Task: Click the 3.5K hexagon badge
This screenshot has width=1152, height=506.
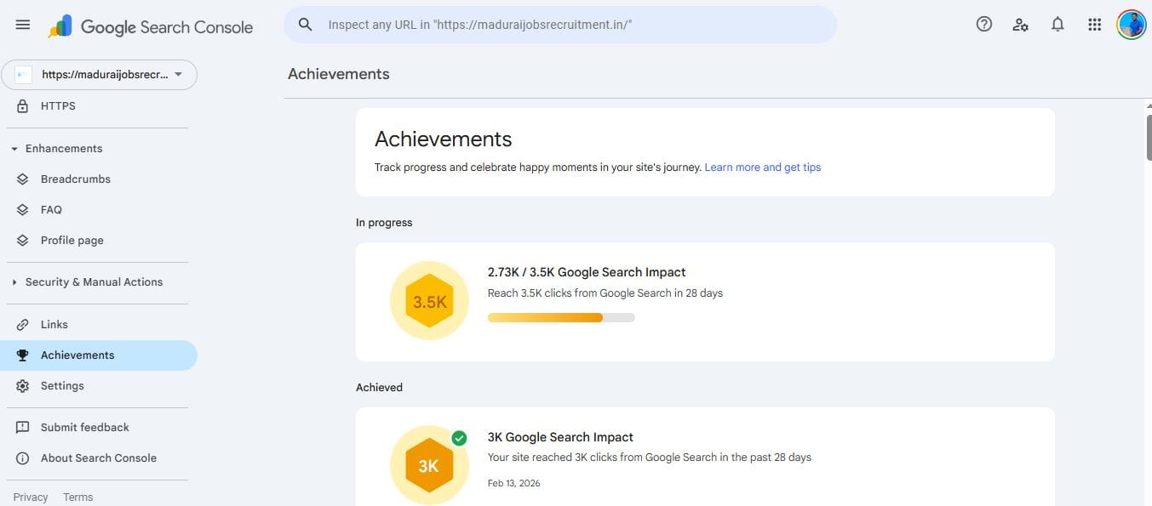Action: 429,301
